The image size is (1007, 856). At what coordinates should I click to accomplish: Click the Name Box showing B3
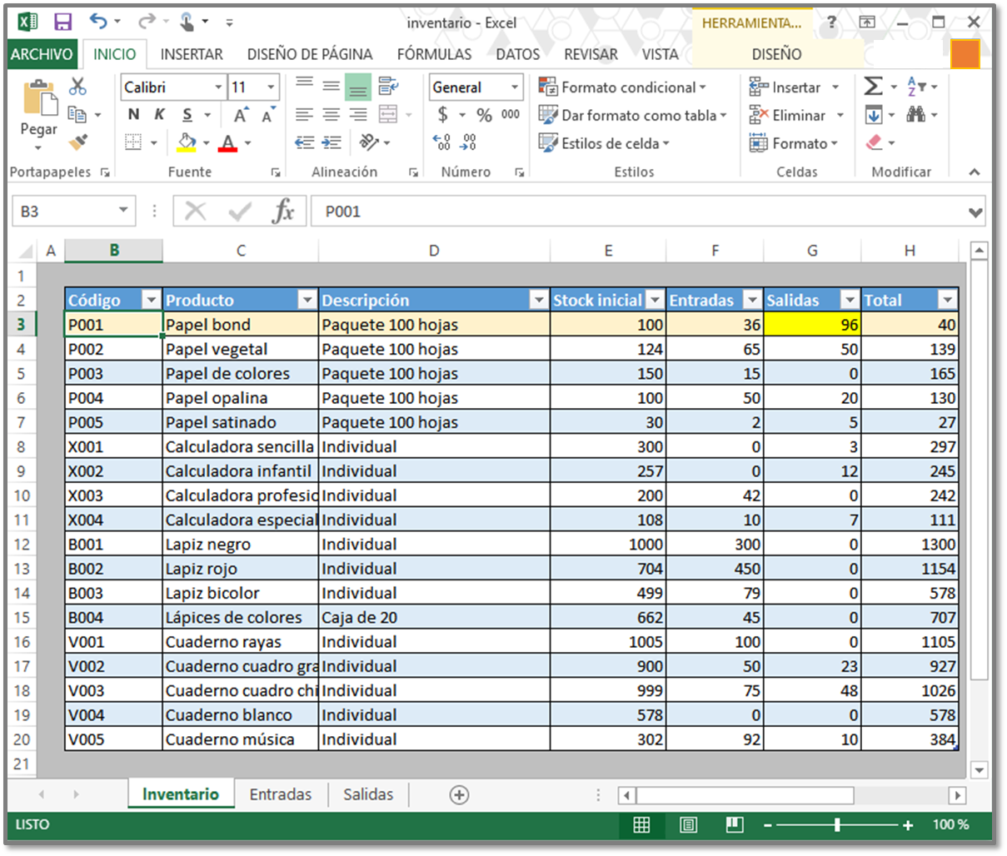[x=67, y=212]
